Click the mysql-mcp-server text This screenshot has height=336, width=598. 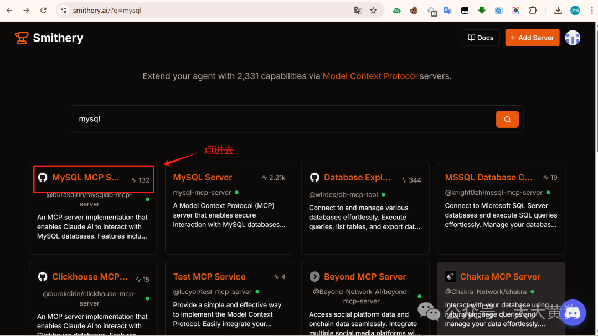click(x=202, y=193)
